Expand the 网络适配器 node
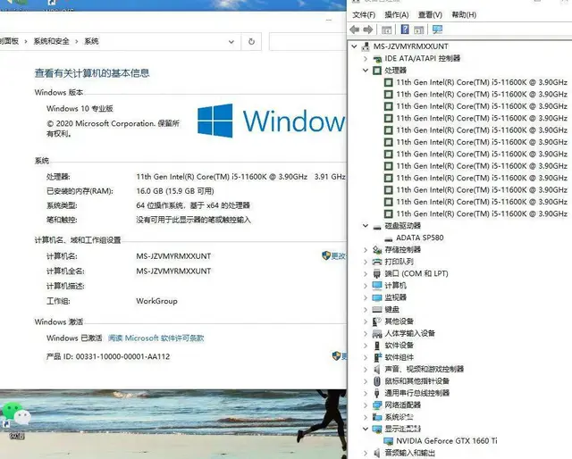This screenshot has height=459, width=572. pos(366,405)
